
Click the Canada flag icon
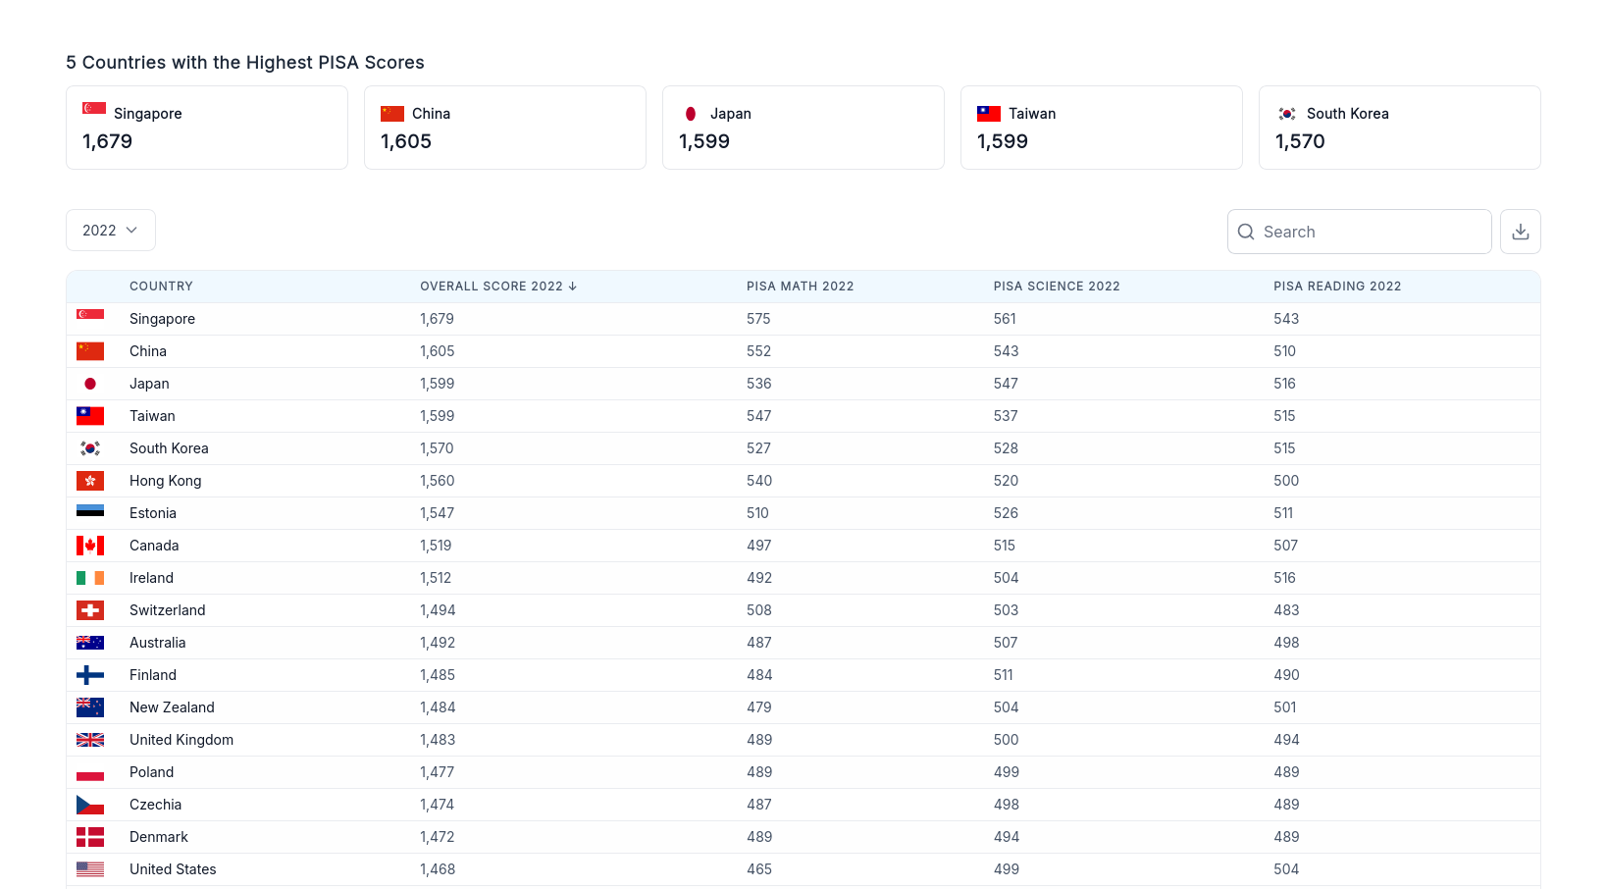click(90, 546)
